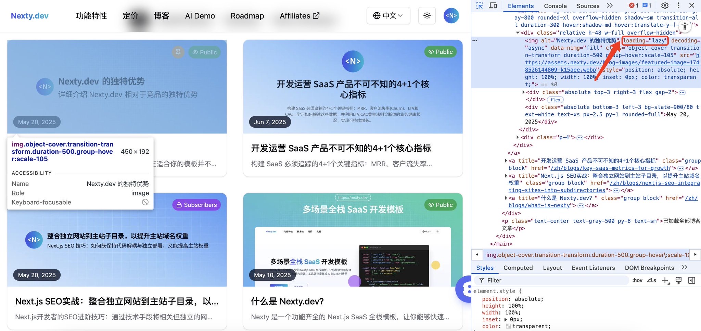The width and height of the screenshot is (701, 331).
Task: Expand the anchor titled 什么是 Nexty.dev node
Action: (x=506, y=198)
